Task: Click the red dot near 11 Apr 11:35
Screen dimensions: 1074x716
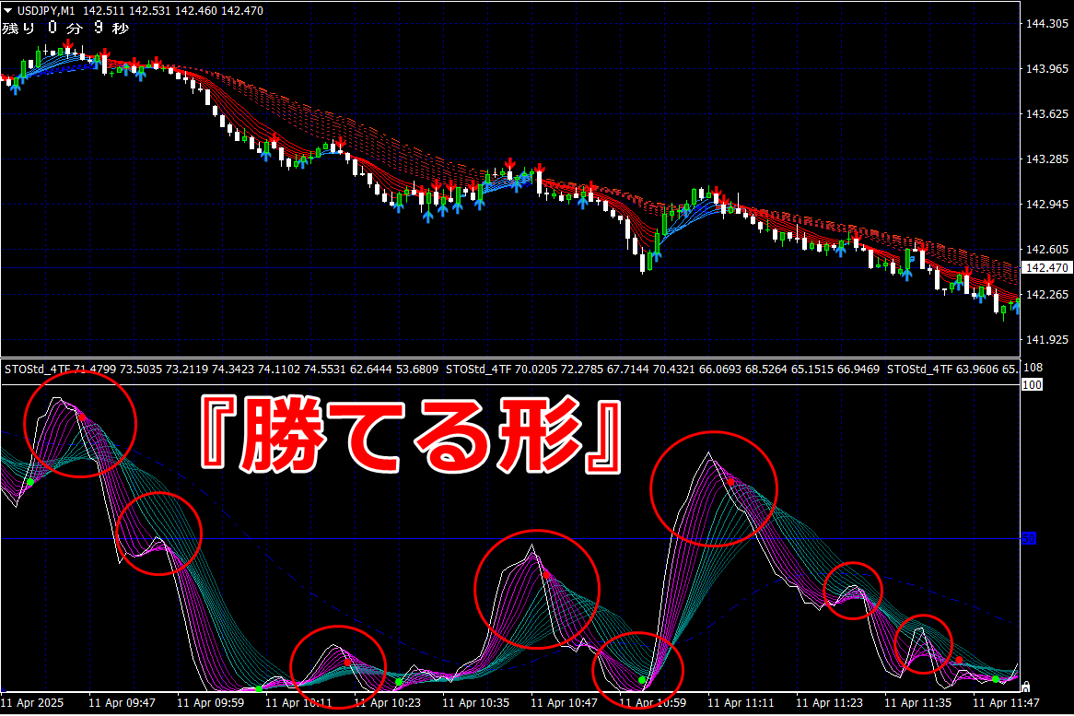Action: click(959, 660)
